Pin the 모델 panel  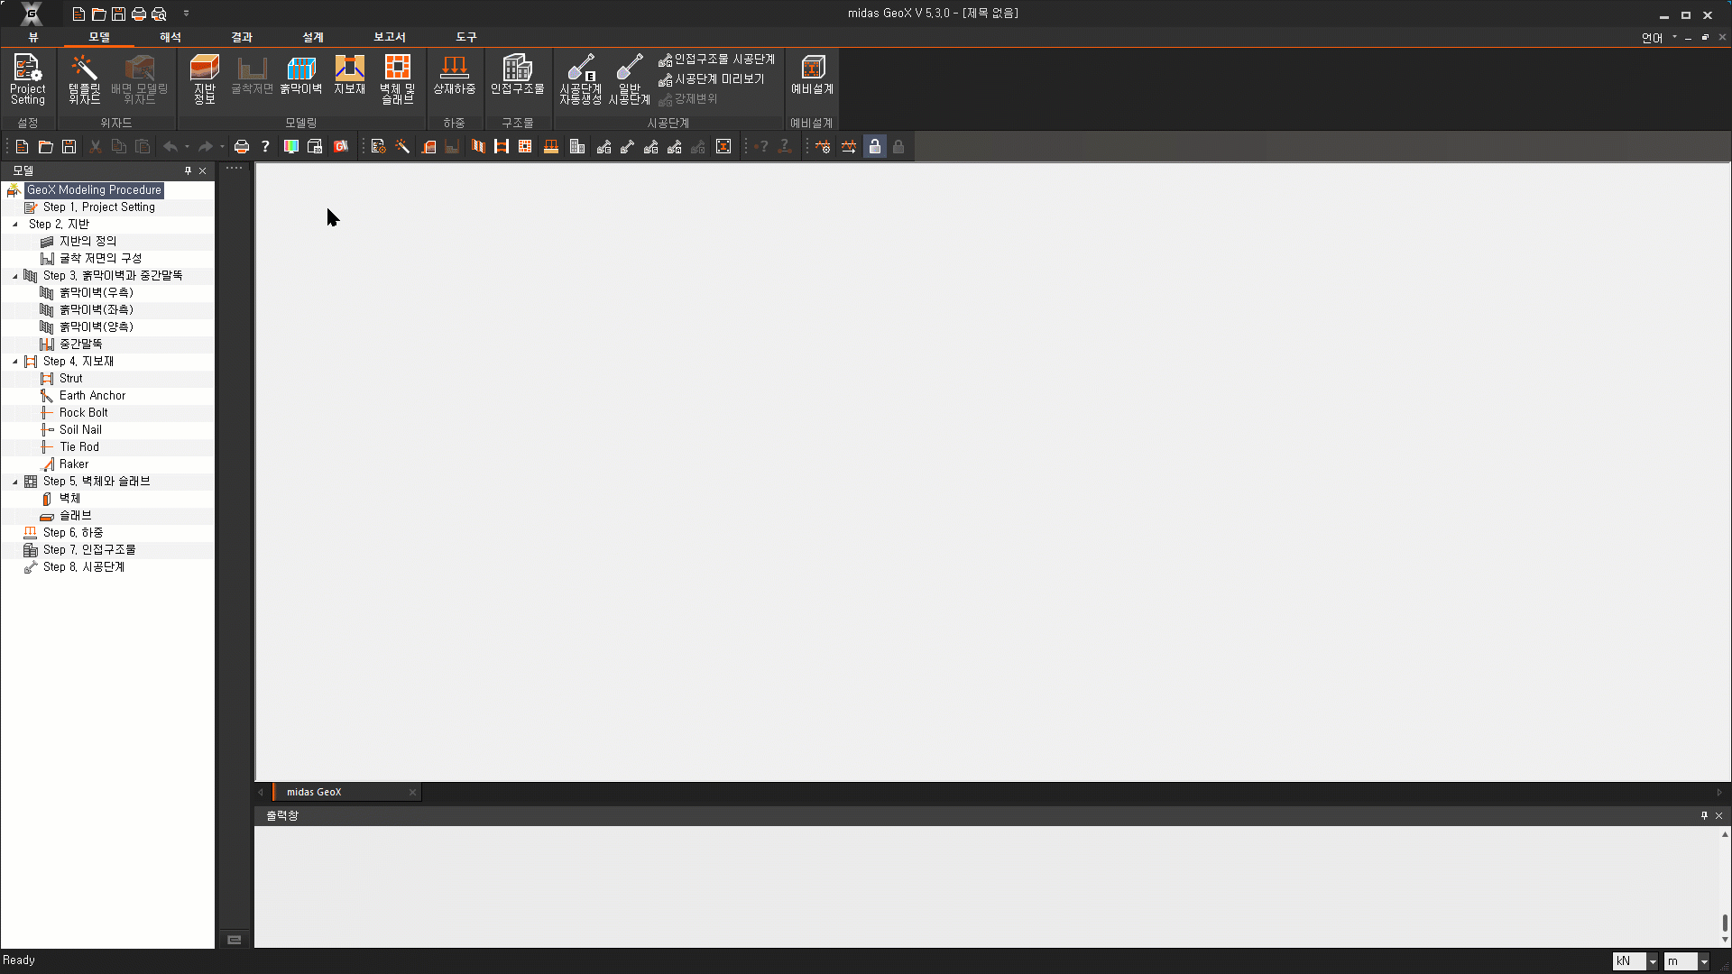188,170
